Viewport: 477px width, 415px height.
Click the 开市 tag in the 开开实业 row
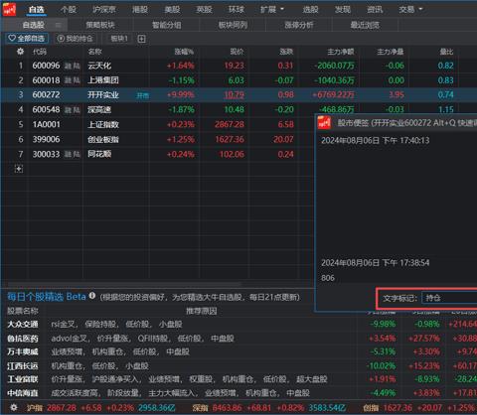pos(143,95)
